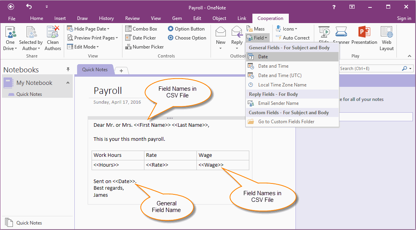Select Local Time Zone Name field
The image size is (416, 230).
[292, 85]
